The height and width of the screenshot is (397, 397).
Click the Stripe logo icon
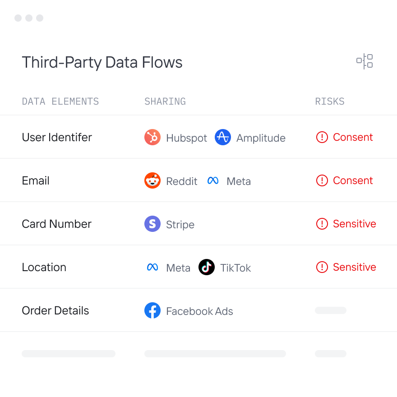[x=152, y=224]
